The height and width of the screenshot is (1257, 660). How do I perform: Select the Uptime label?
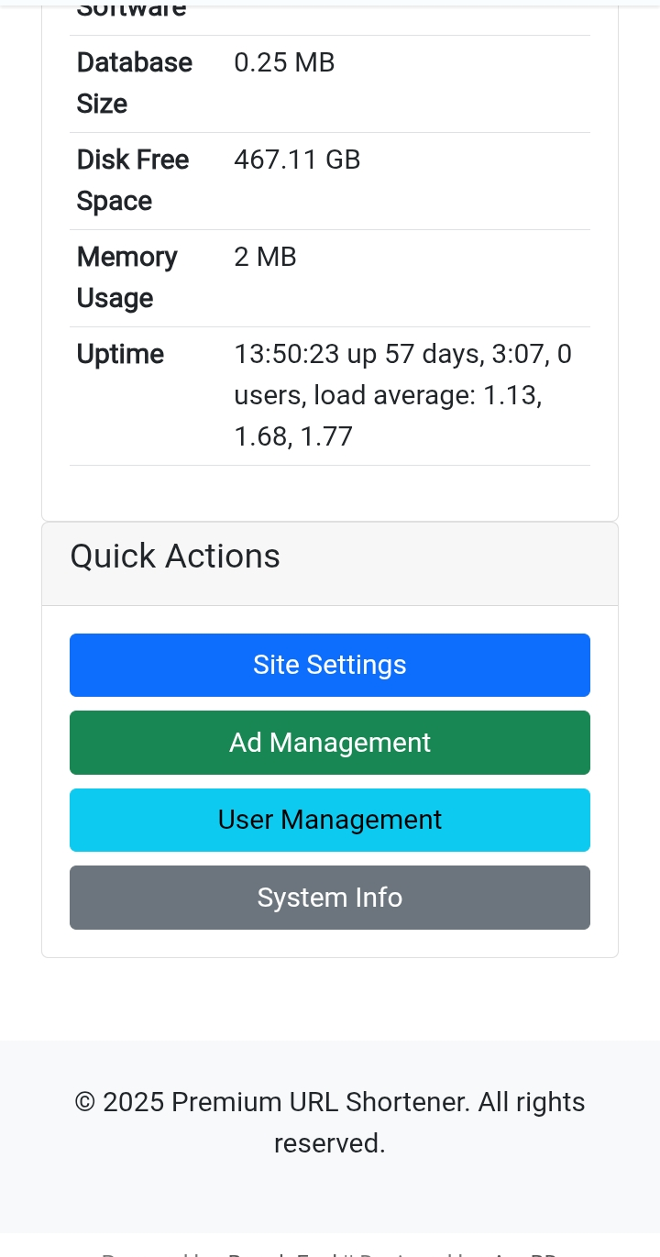coord(120,354)
